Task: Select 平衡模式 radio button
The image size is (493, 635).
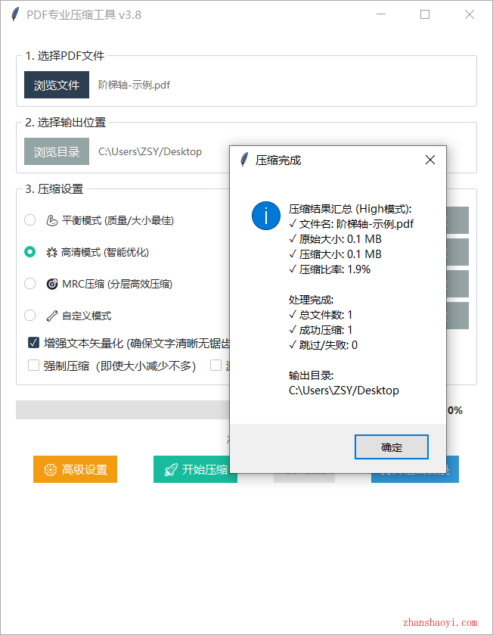Action: (30, 220)
